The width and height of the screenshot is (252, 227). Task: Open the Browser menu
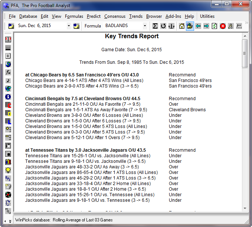coord(154,16)
